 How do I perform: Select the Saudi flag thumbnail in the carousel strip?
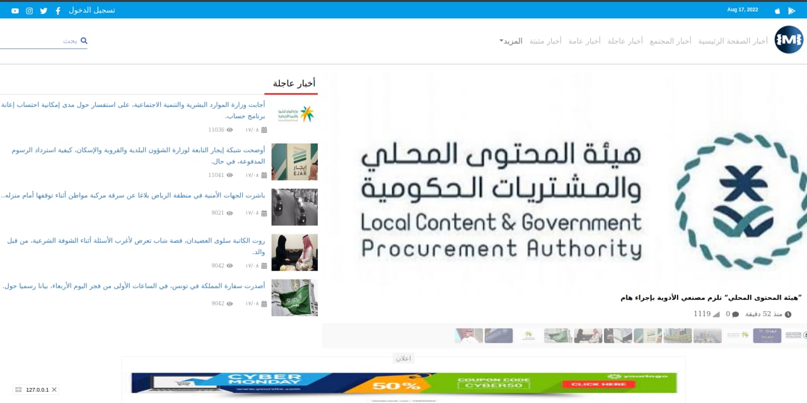click(x=558, y=336)
